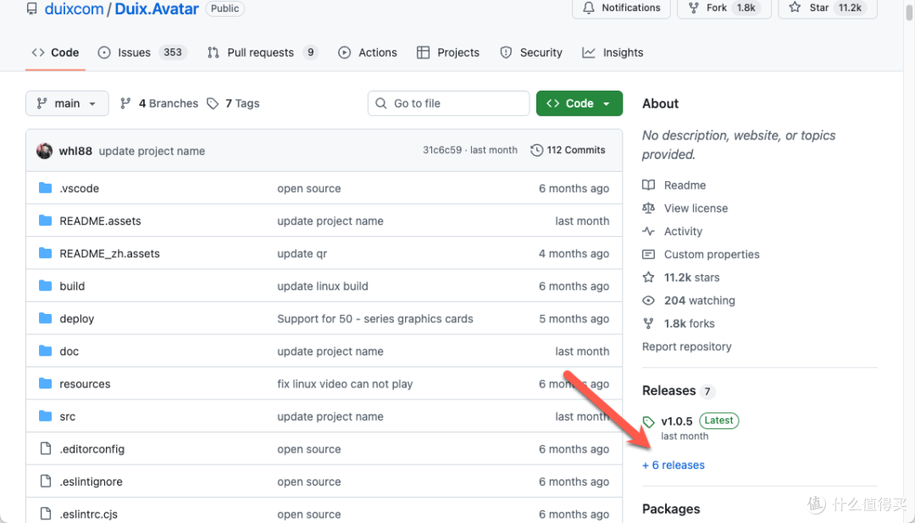Open commit 'update linux build' message
The height and width of the screenshot is (523, 915).
(323, 286)
